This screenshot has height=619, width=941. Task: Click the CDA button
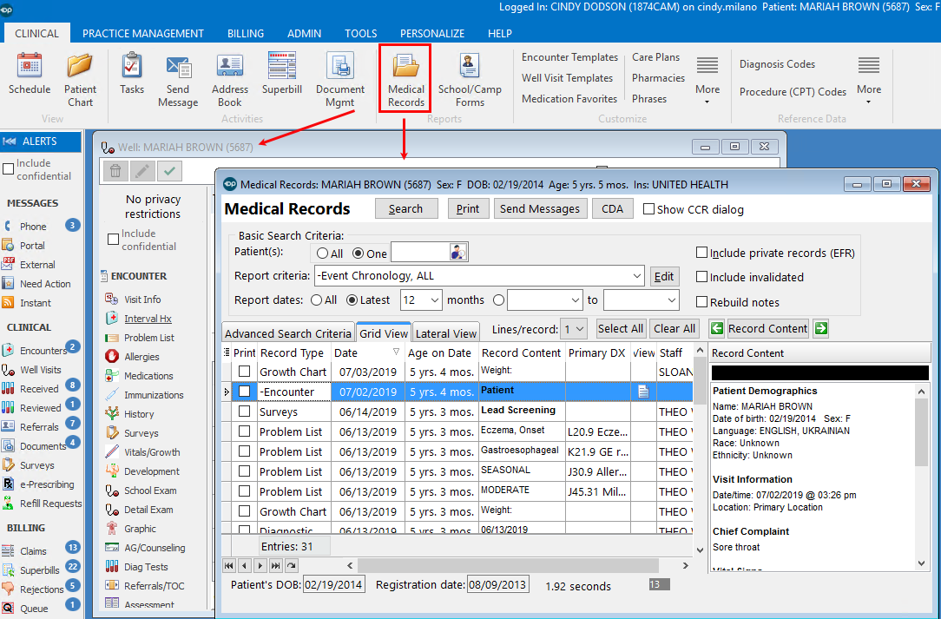pos(612,209)
